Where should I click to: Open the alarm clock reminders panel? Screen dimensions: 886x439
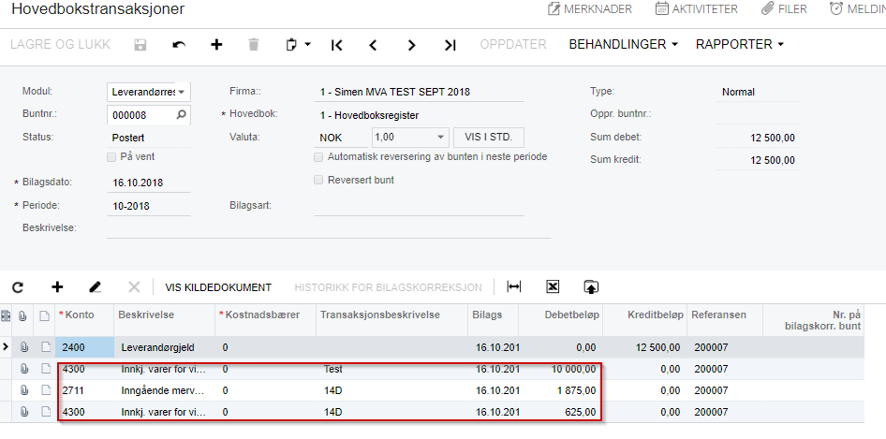click(x=857, y=9)
